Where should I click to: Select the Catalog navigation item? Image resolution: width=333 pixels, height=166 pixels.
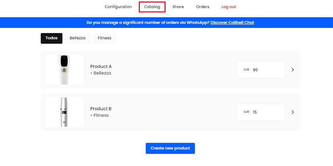pos(152,7)
